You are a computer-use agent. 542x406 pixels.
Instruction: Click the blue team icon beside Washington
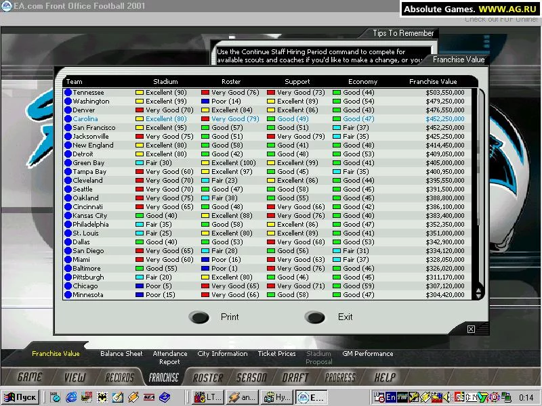(68, 101)
